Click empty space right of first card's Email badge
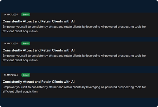The width and height of the screenshot is (158, 107). pyautogui.click(x=92, y=15)
